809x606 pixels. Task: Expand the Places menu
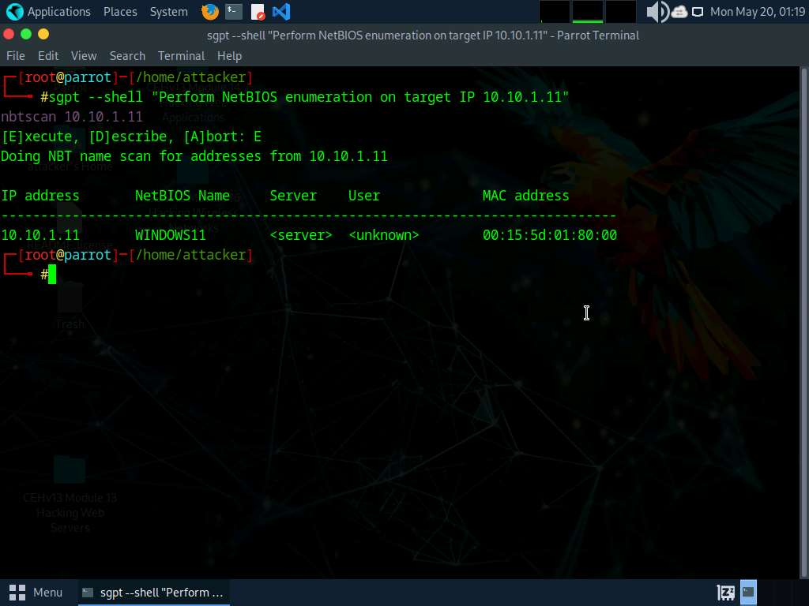click(x=120, y=12)
